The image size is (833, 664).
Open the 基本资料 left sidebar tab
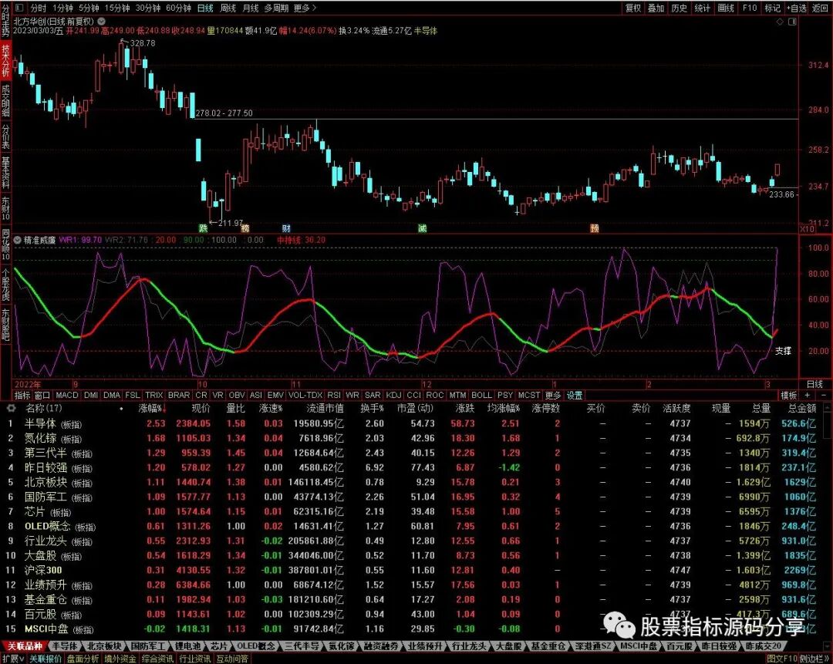tap(5, 174)
